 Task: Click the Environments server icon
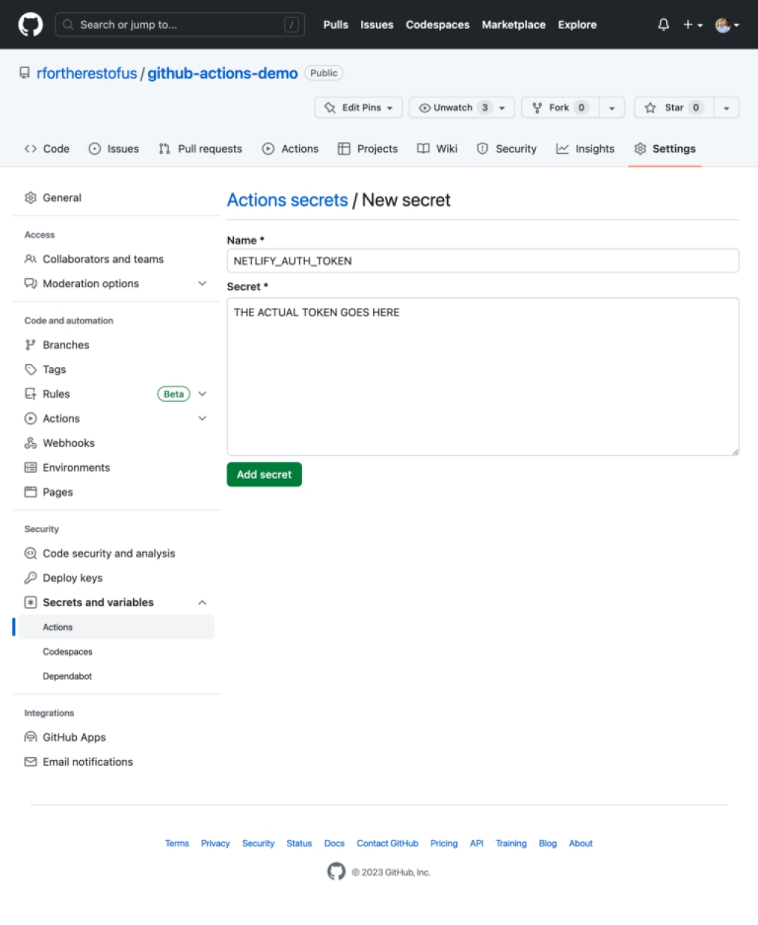pyautogui.click(x=30, y=467)
